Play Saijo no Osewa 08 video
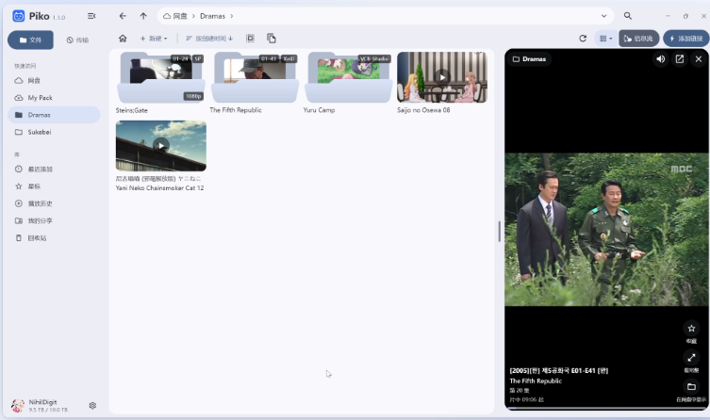710x420 pixels. pos(442,77)
